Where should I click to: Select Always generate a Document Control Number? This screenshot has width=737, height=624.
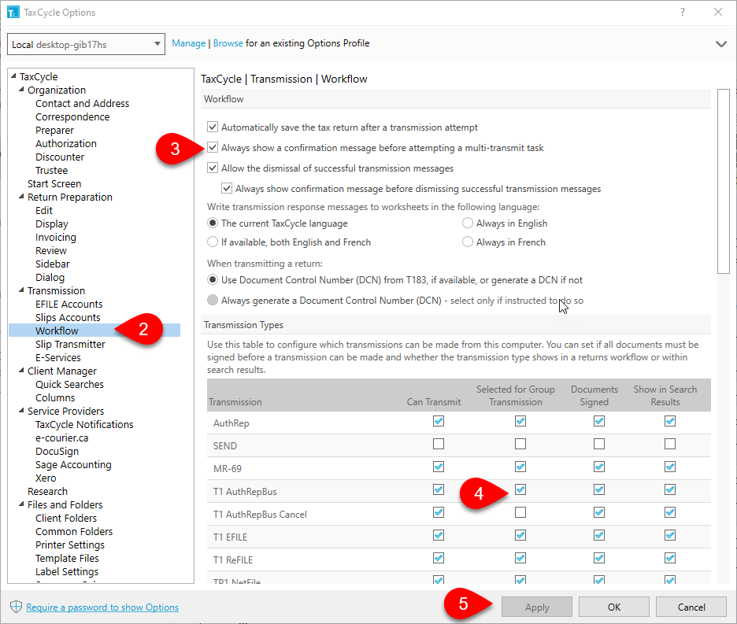[x=213, y=300]
